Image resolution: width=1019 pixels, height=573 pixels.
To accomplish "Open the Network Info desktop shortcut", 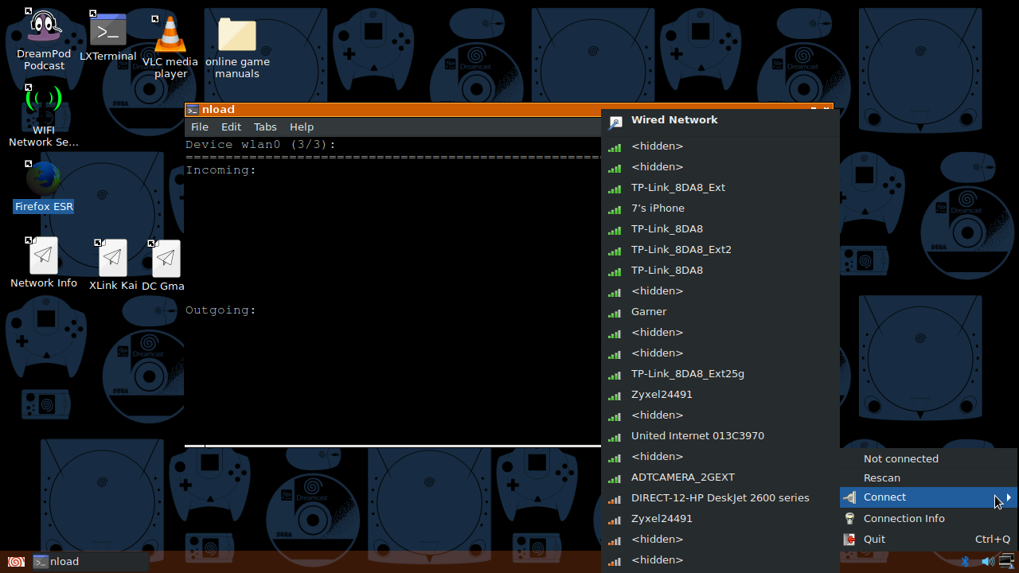I will click(44, 263).
